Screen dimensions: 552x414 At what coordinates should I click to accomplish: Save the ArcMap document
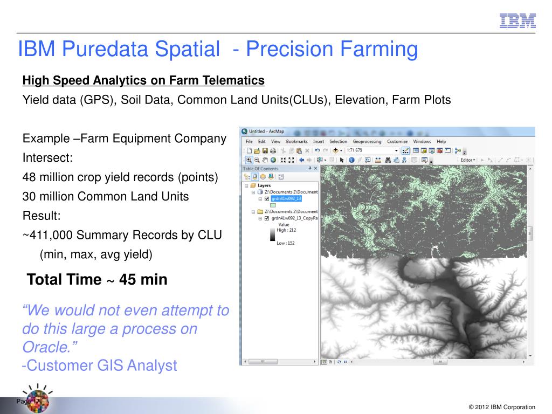coord(265,151)
